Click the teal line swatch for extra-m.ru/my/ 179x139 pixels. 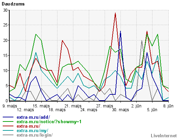pyautogui.click(x=8, y=130)
